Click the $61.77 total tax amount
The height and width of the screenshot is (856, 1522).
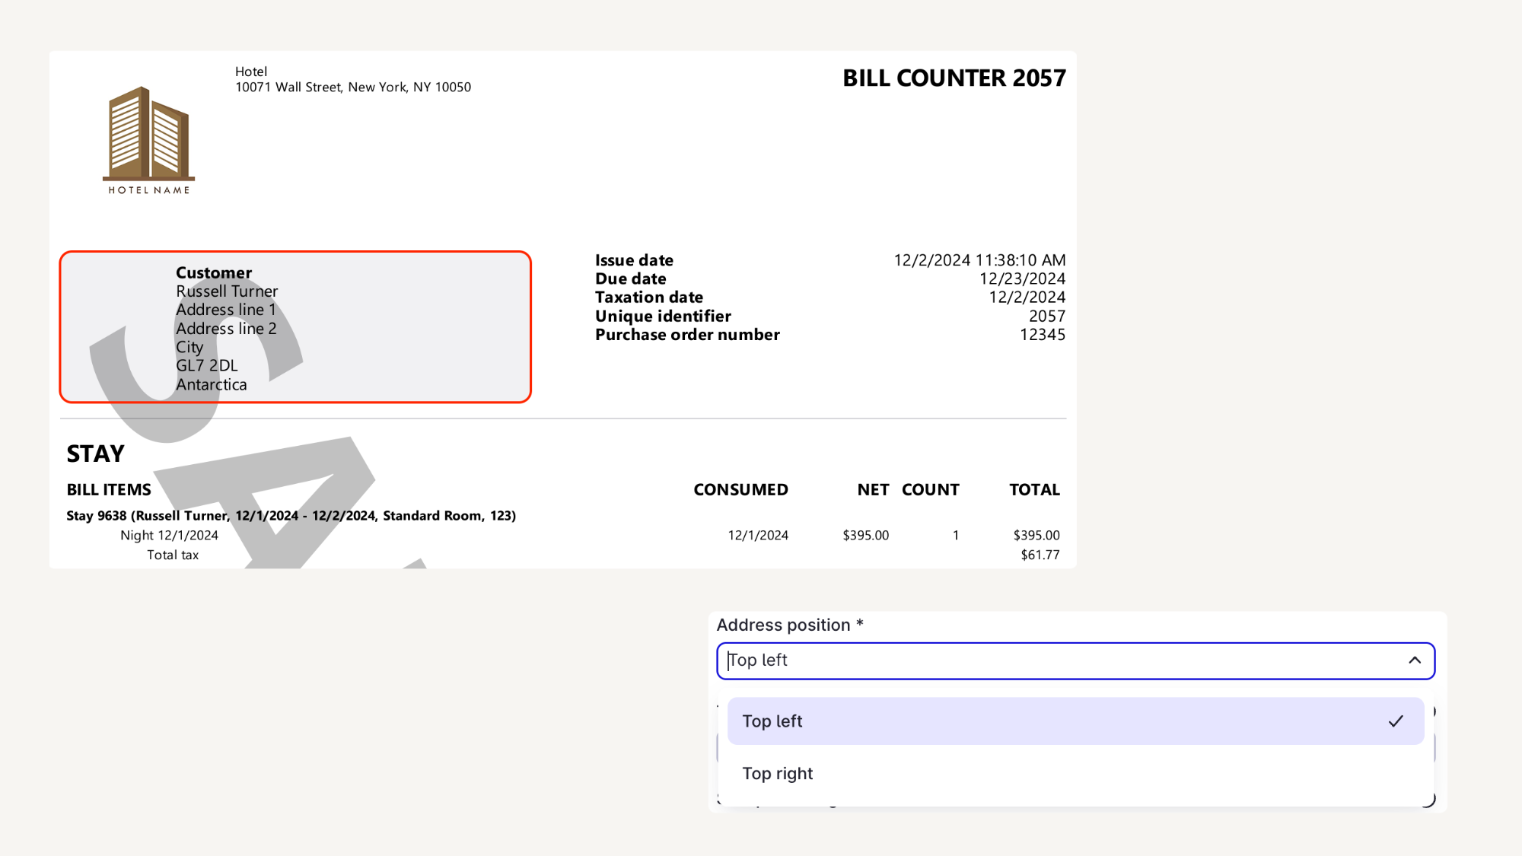tap(1040, 555)
